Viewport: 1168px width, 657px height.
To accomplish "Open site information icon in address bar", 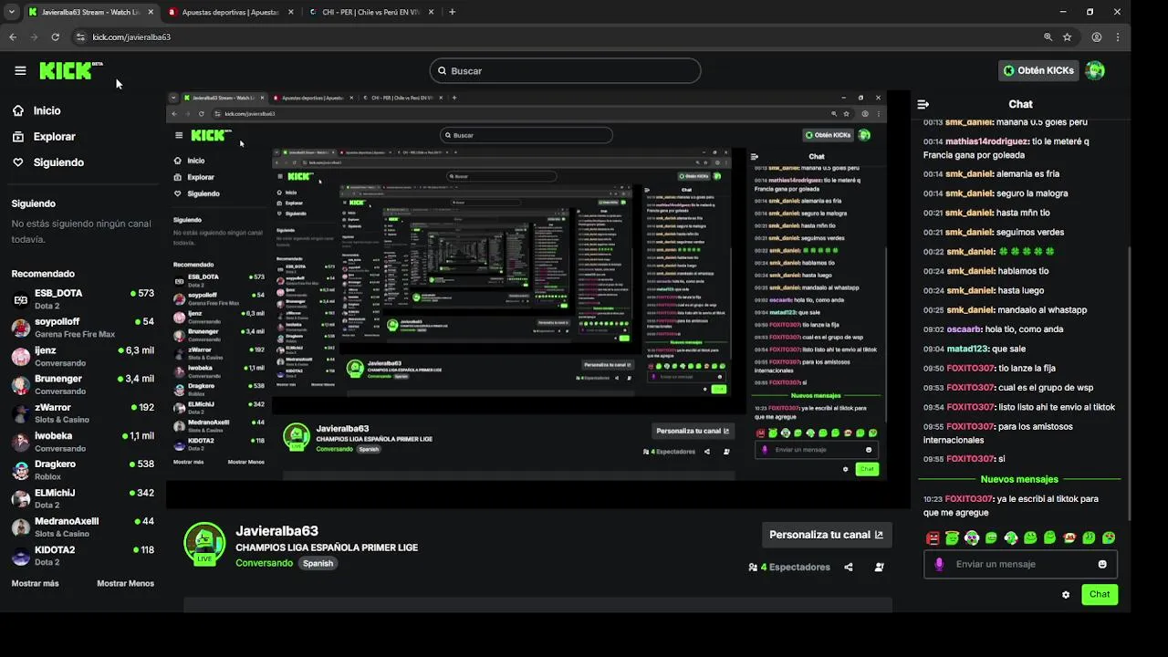I will click(x=80, y=37).
